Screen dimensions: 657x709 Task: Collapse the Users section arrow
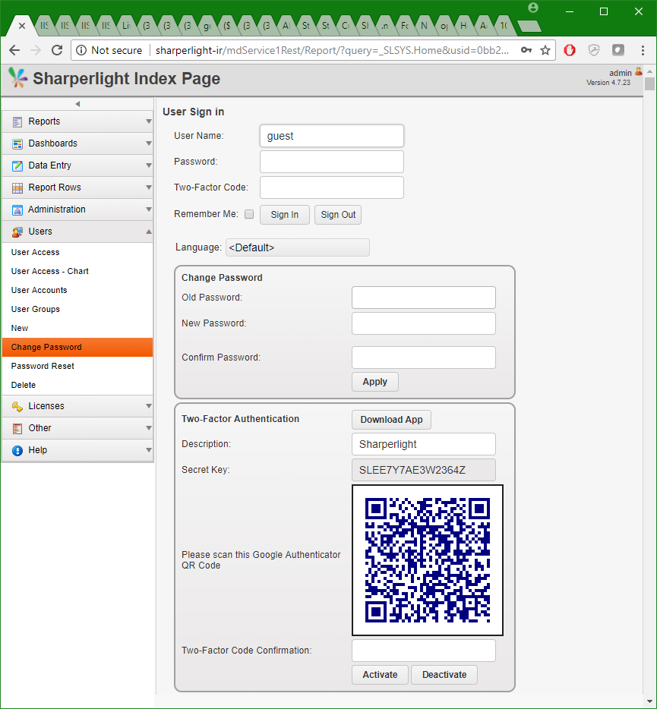pos(148,232)
